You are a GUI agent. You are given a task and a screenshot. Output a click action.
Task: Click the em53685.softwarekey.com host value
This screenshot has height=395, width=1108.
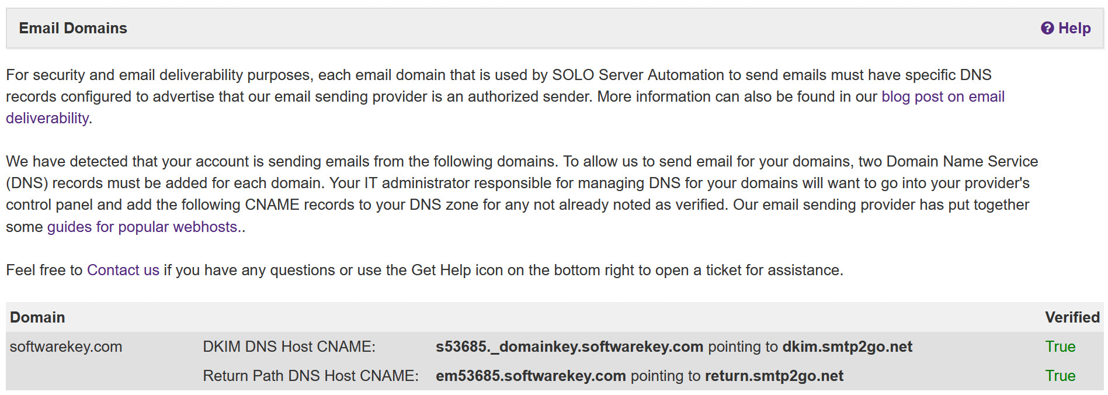pyautogui.click(x=530, y=376)
